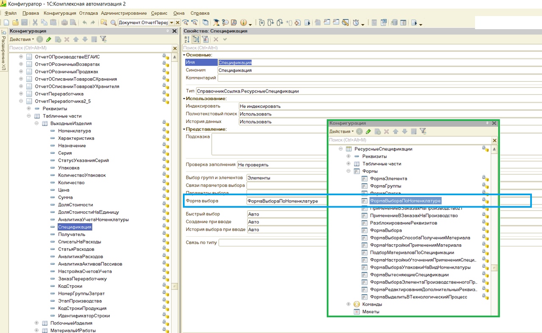Click the move down arrow in the left Конфигурация panel

point(85,39)
